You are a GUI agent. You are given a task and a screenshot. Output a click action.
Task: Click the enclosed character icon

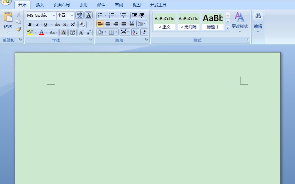72,32
